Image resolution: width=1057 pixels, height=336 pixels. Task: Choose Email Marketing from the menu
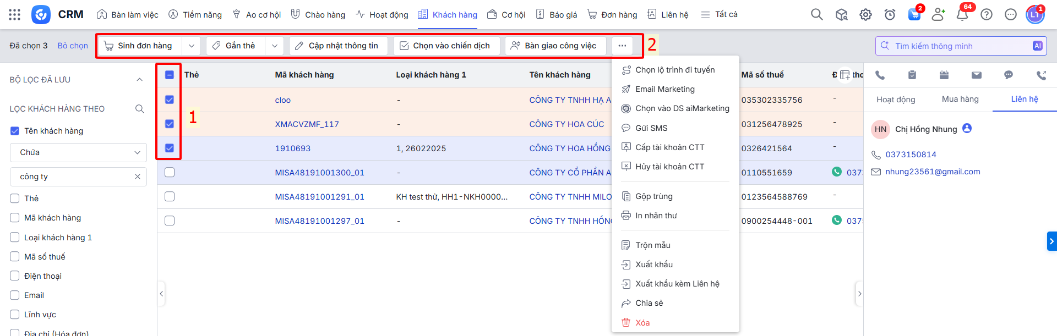(664, 89)
